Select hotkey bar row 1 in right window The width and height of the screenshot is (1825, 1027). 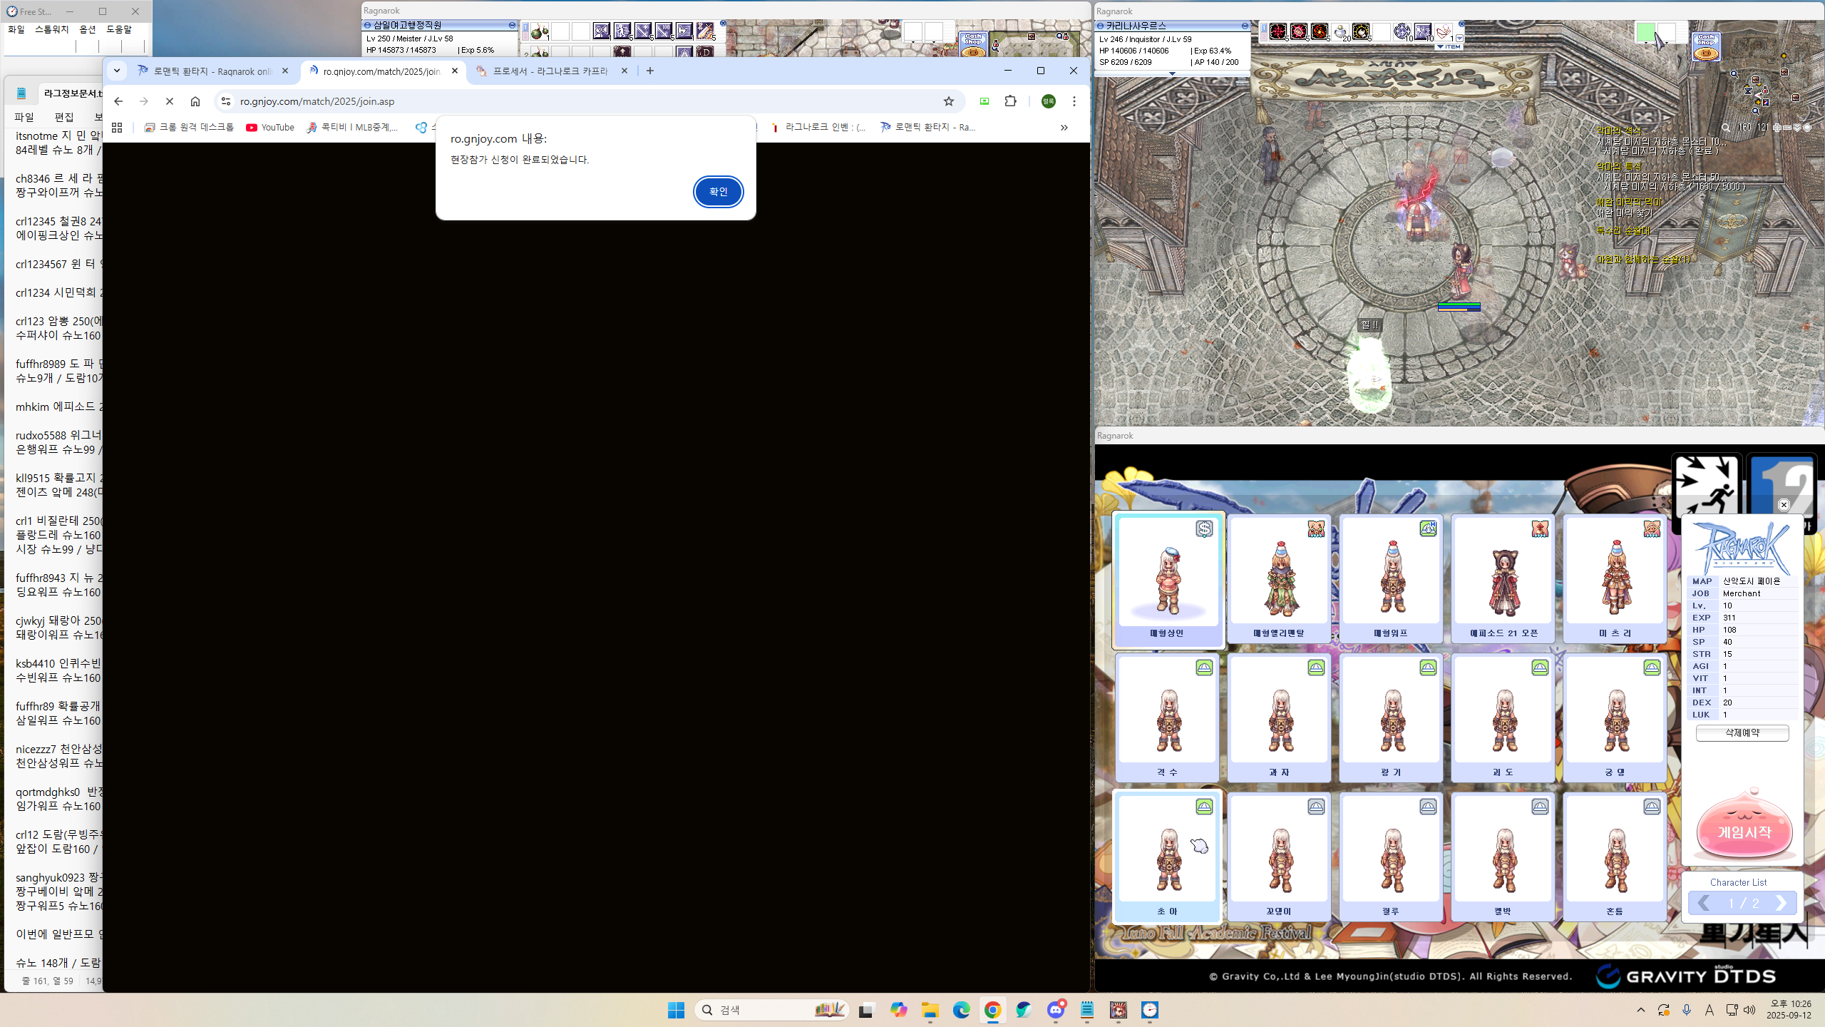tap(1264, 27)
